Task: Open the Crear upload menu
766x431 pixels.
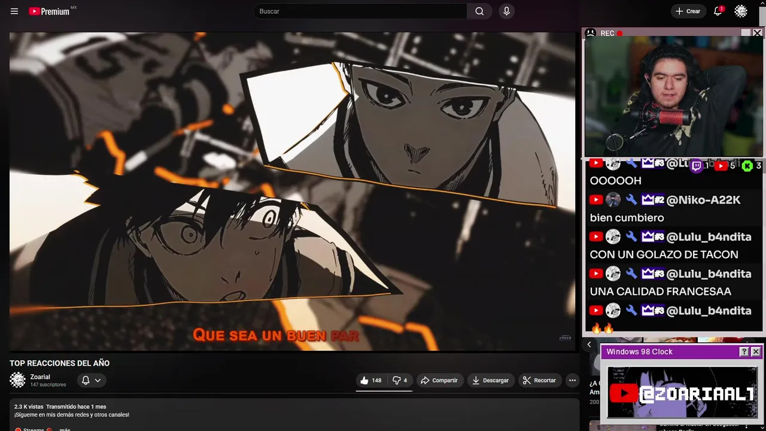Action: 688,11
